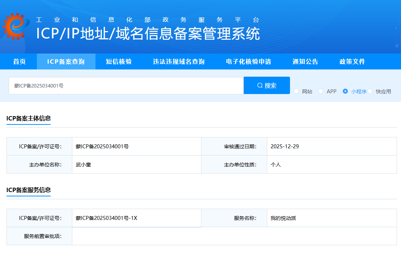401x255 pixels.
Task: Open 违法违规域名查询 tab
Action: (x=179, y=61)
